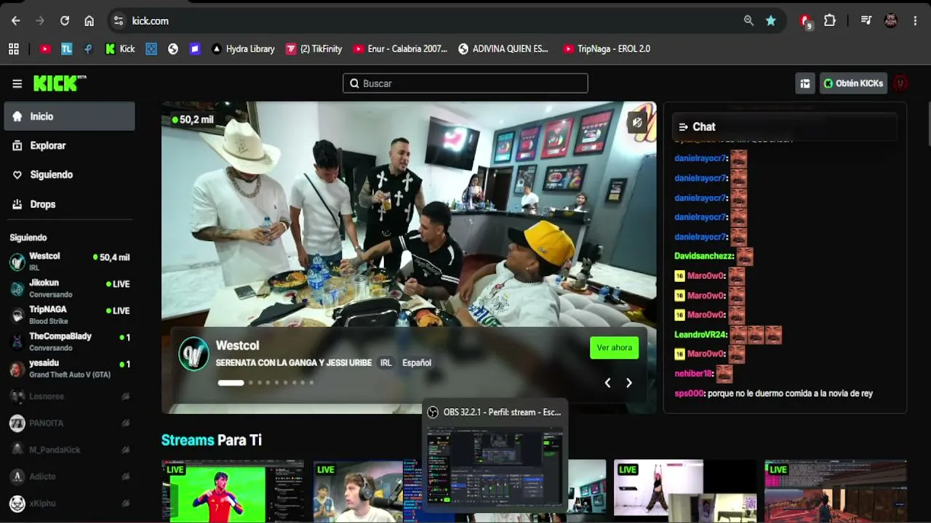Image resolution: width=931 pixels, height=523 pixels.
Task: Open the Westcol channel avatar on featured stream
Action: (194, 354)
